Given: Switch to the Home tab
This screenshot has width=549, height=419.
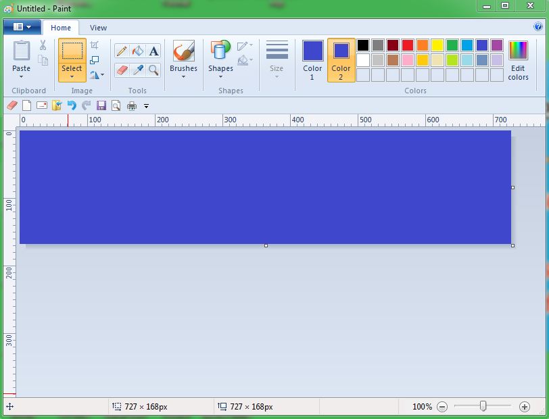Looking at the screenshot, I should coord(61,28).
